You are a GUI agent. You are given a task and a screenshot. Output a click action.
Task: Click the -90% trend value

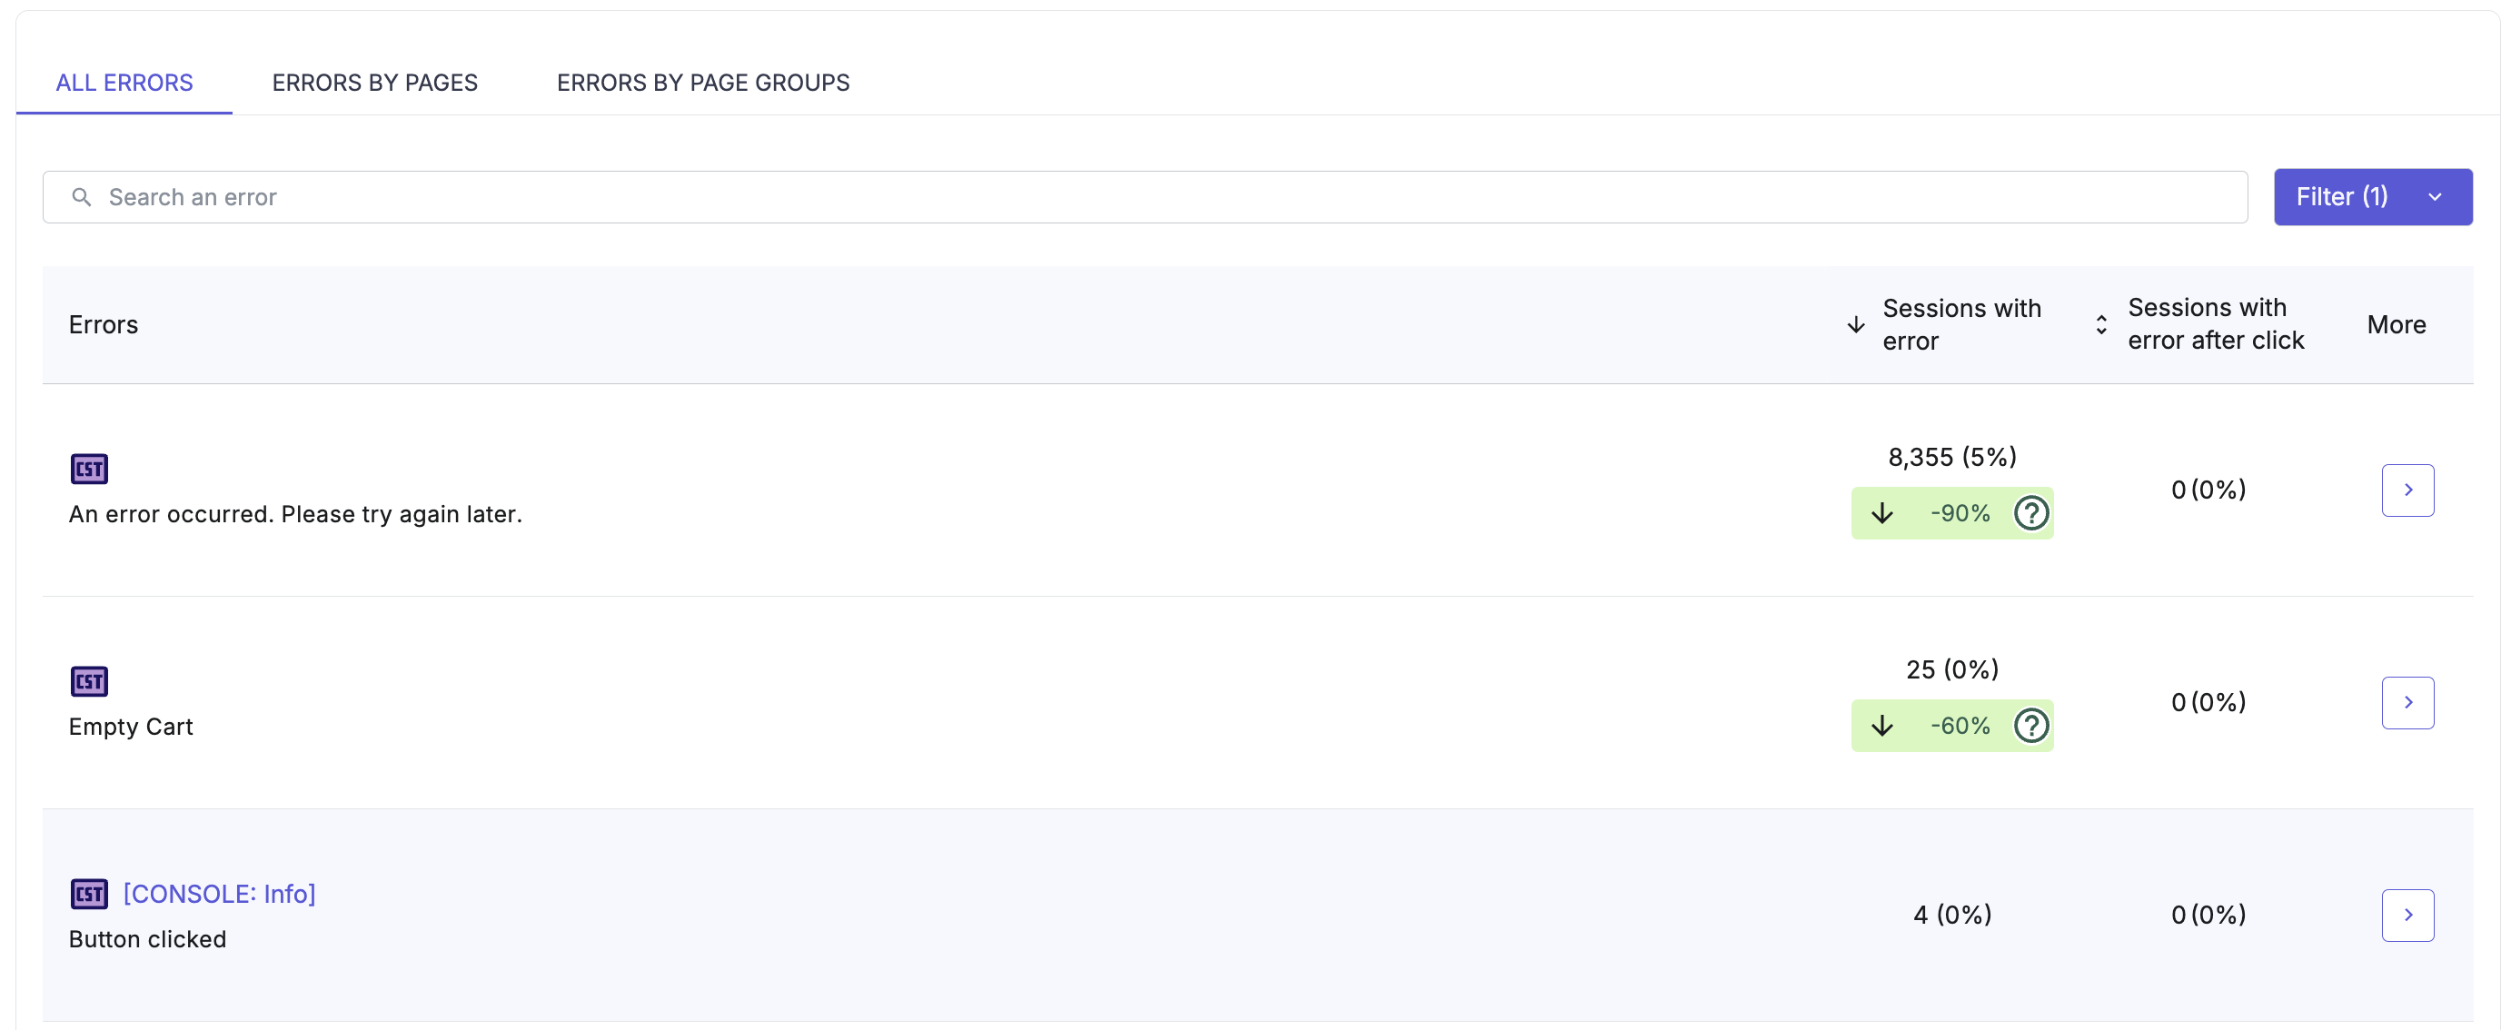click(1960, 513)
